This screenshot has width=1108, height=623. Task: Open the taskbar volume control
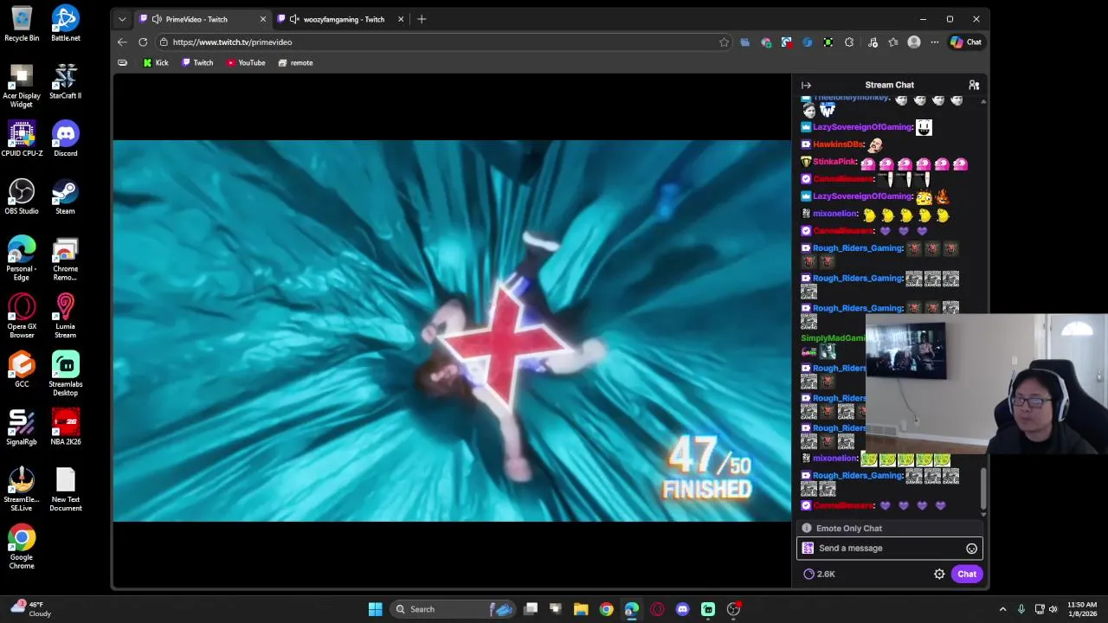tap(1053, 609)
